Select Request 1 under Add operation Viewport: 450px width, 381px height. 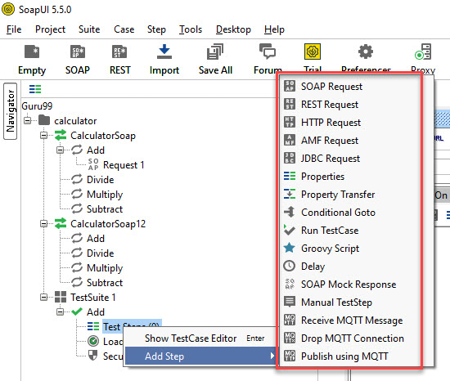point(124,165)
